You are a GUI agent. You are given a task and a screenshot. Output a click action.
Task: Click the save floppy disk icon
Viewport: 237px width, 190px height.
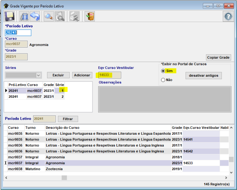pyautogui.click(x=9, y=16)
